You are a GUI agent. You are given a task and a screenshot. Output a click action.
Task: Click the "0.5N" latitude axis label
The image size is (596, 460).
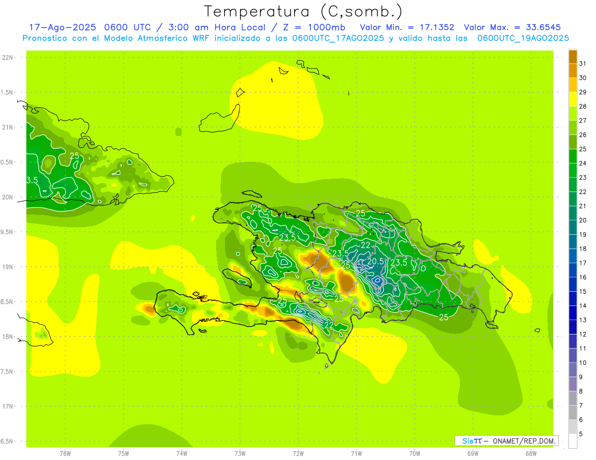pyautogui.click(x=7, y=162)
